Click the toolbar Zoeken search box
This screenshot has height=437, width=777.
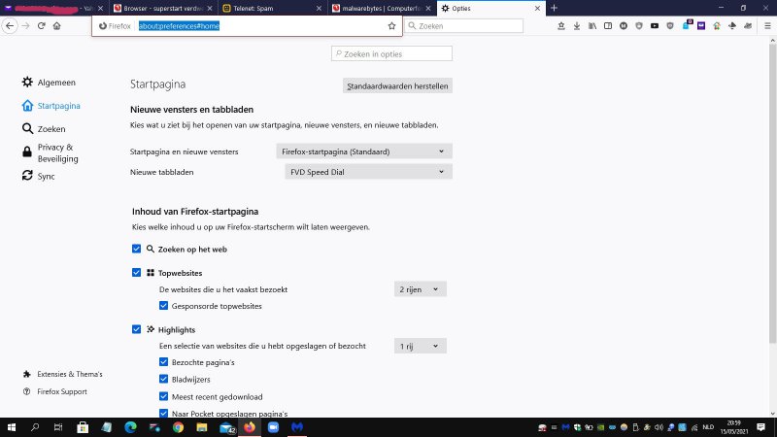464,26
